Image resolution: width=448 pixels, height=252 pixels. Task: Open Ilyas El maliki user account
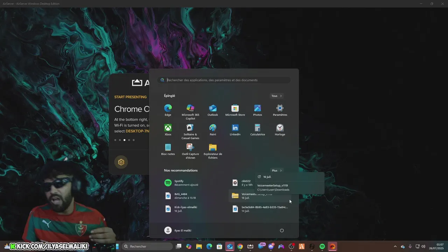[178, 230]
